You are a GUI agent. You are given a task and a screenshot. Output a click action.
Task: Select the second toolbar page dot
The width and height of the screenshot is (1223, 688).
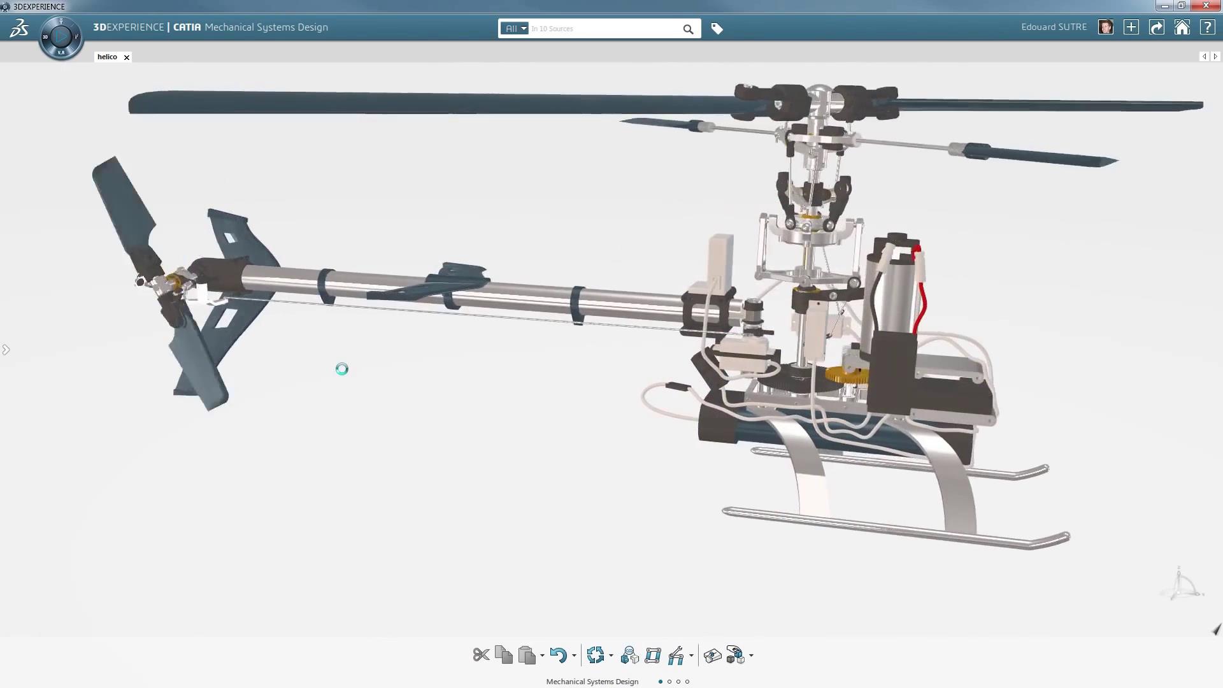coord(669,682)
